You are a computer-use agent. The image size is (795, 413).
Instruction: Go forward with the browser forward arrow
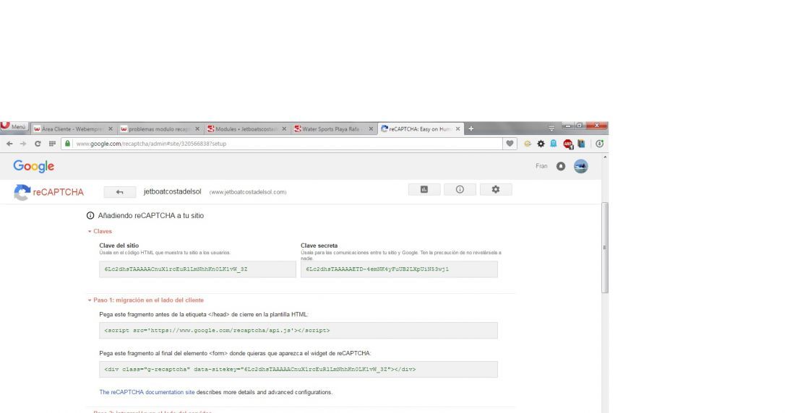tap(23, 144)
